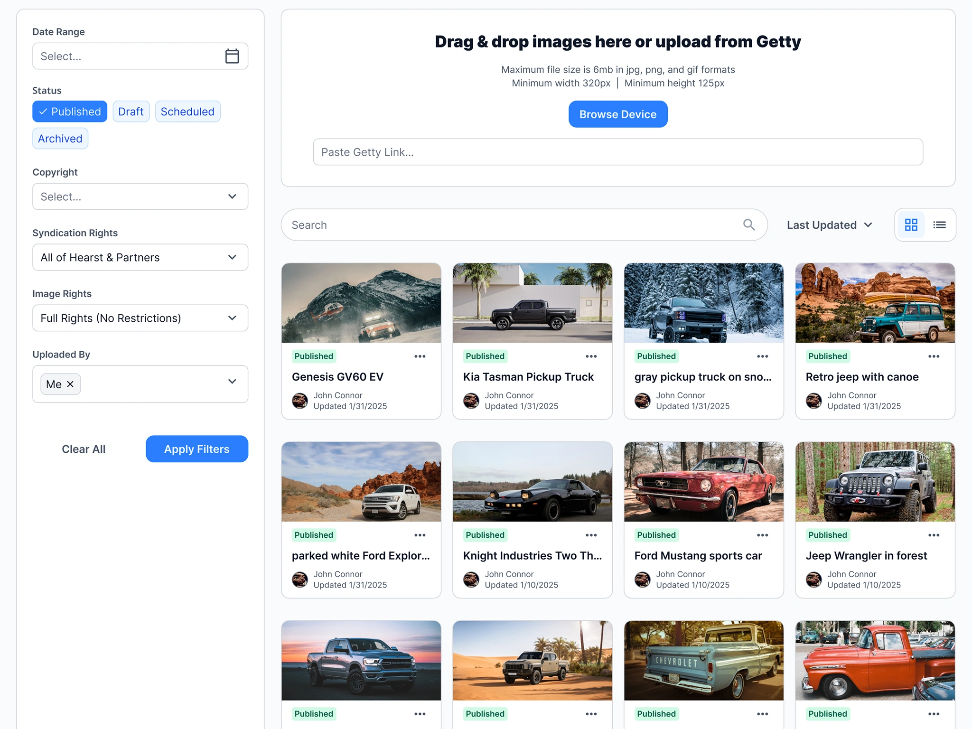Open the date range calendar picker
The image size is (972, 729).
(x=232, y=56)
